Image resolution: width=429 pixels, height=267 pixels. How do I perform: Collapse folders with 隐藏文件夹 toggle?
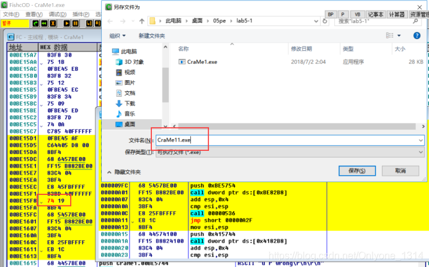[x=124, y=172]
